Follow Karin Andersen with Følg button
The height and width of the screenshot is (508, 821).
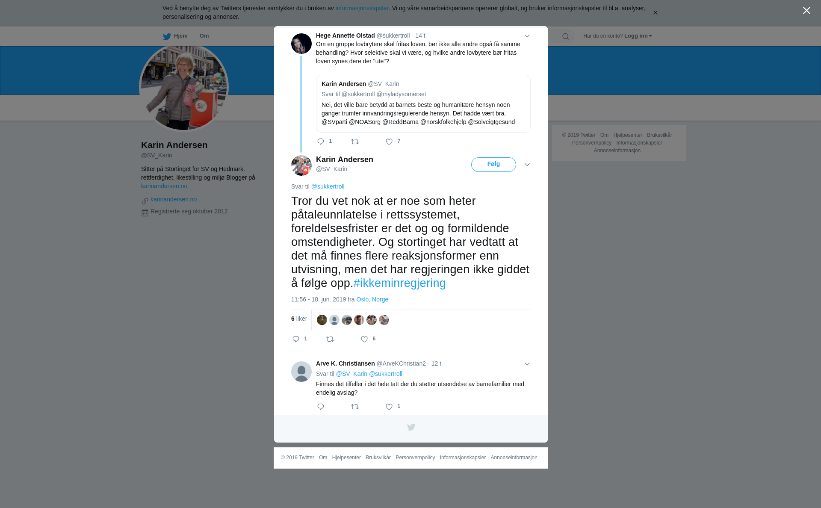tap(493, 165)
